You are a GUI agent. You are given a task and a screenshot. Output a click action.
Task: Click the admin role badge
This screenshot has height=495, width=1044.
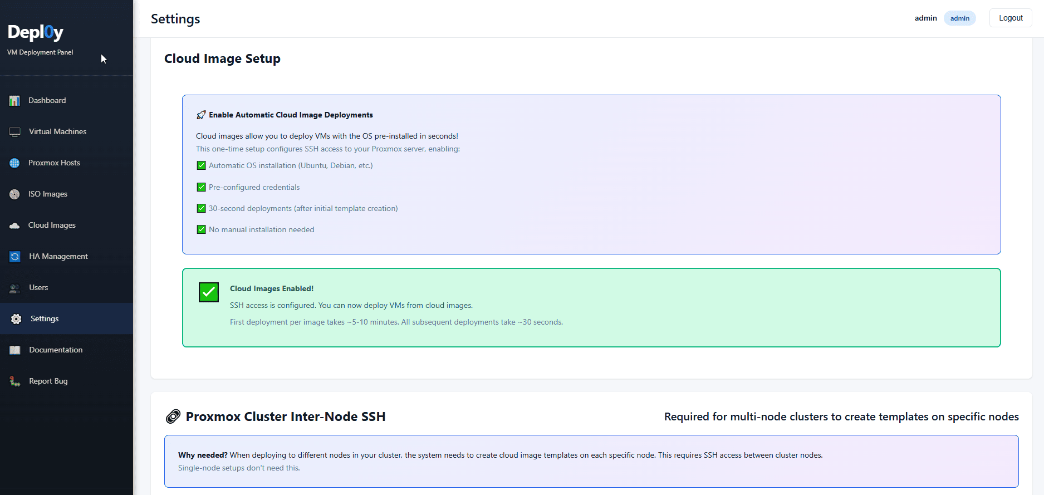pyautogui.click(x=959, y=18)
